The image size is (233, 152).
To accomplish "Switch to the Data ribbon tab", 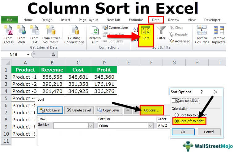I will [x=156, y=20].
